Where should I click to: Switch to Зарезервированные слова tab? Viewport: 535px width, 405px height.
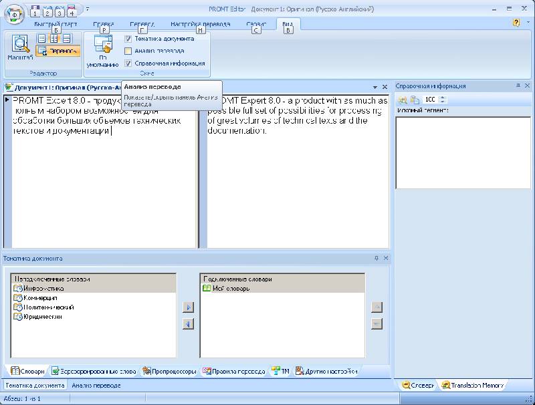94,372
